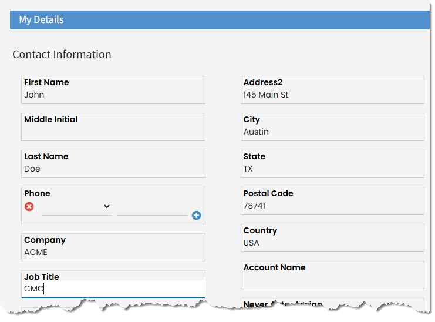
Task: Edit the Country field containing USA
Action: [332, 238]
